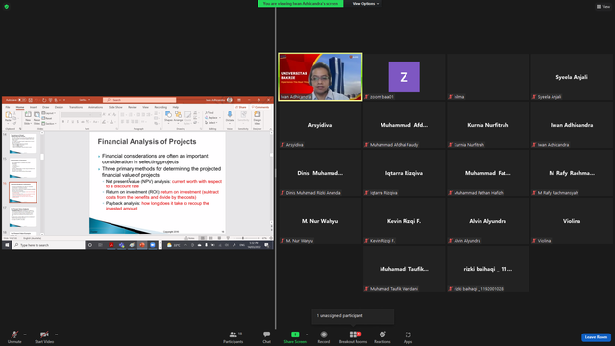Click the Zoom icon on shared taskbar
The width and height of the screenshot is (615, 346).
(153, 245)
